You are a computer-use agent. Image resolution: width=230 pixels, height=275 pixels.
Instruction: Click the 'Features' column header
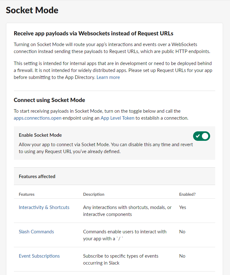[x=27, y=194]
